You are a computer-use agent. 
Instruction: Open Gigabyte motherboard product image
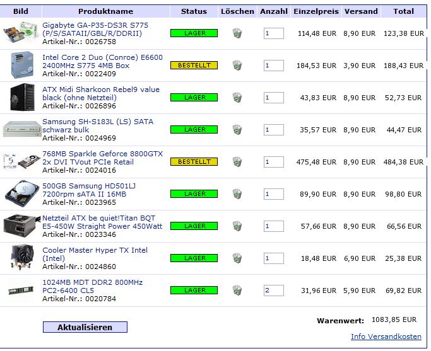point(21,33)
